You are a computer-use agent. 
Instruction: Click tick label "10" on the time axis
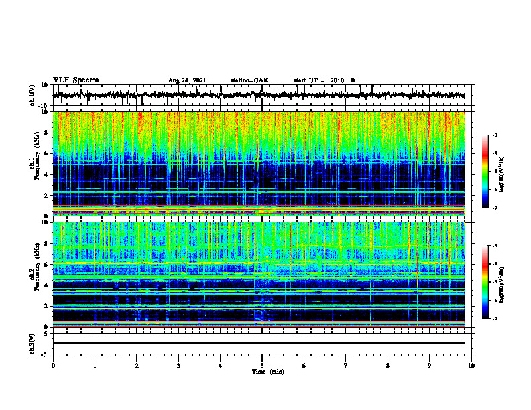tap(471, 366)
